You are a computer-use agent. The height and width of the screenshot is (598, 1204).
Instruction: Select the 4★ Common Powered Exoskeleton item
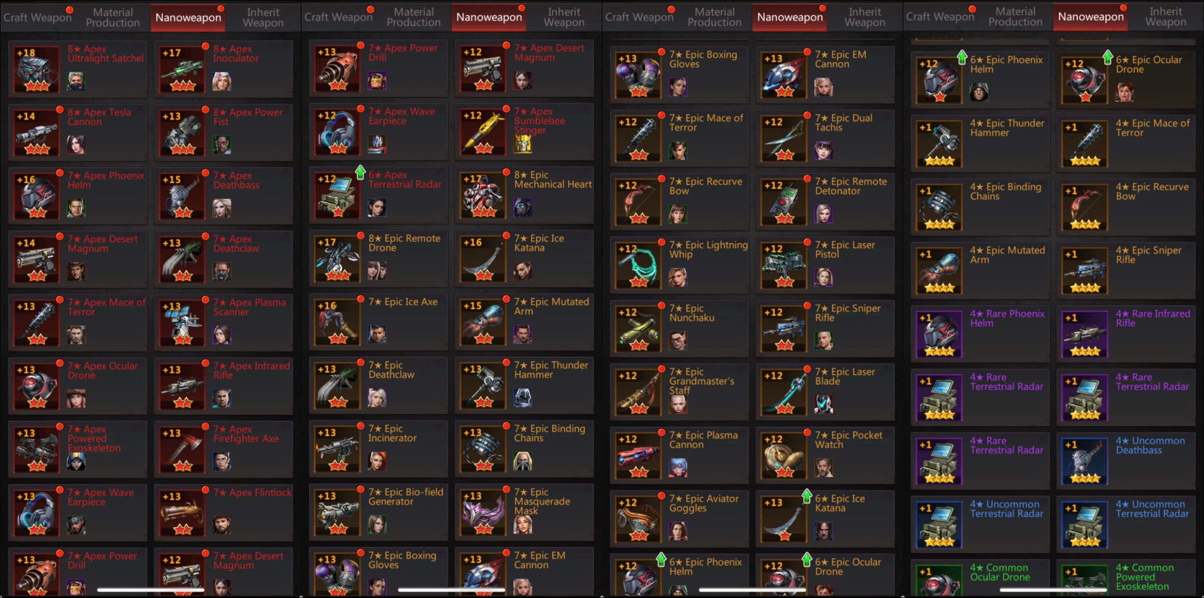click(x=1126, y=577)
